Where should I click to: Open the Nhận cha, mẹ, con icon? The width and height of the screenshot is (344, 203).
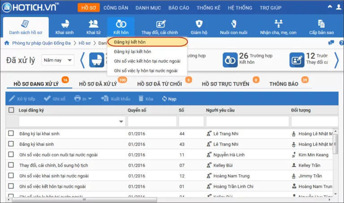click(279, 24)
